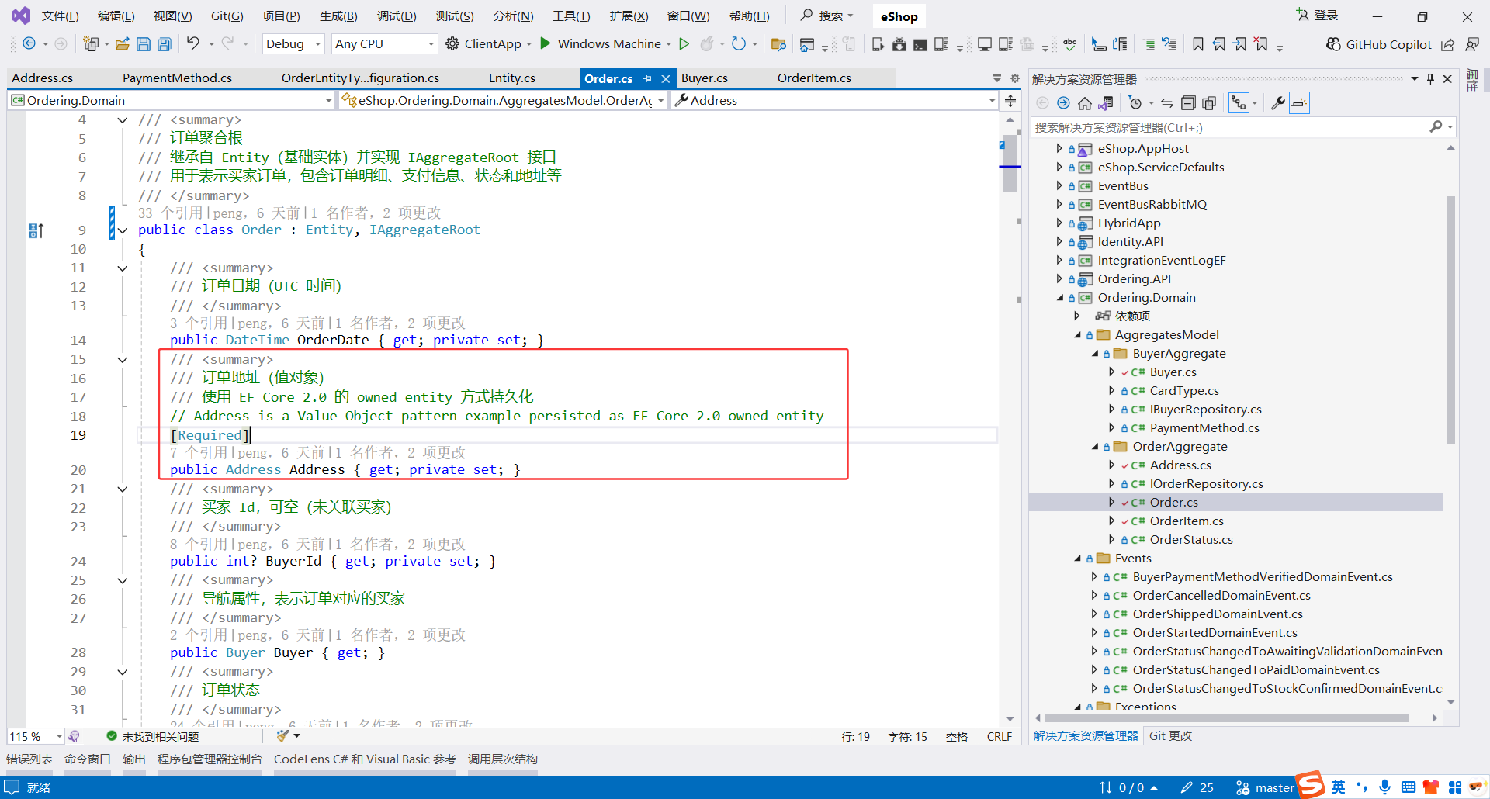
Task: Click the Live Share icon next to Copilot
Action: [1448, 44]
